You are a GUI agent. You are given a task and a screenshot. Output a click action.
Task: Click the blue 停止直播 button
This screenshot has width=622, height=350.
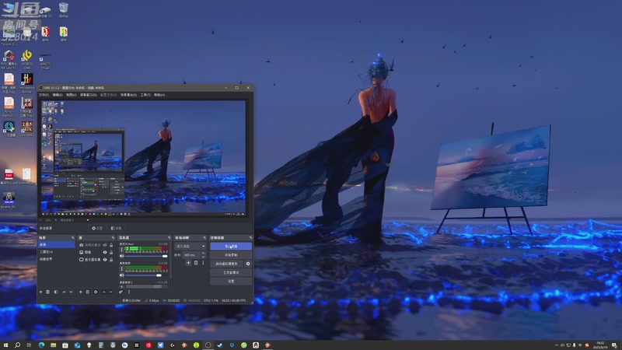[231, 247]
